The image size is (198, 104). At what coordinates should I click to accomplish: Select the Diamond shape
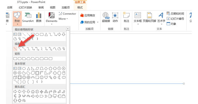click(46, 69)
